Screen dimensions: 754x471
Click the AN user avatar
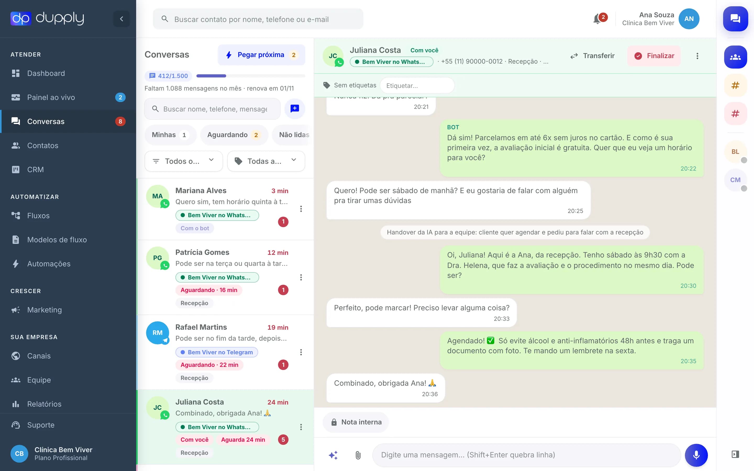tap(689, 19)
